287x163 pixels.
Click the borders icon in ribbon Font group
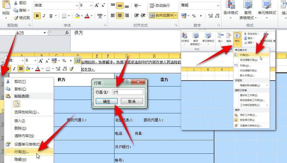point(64,16)
